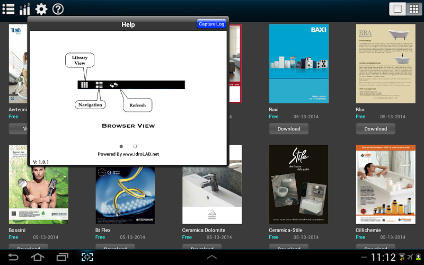Click the library grid icon in help image

pos(84,85)
